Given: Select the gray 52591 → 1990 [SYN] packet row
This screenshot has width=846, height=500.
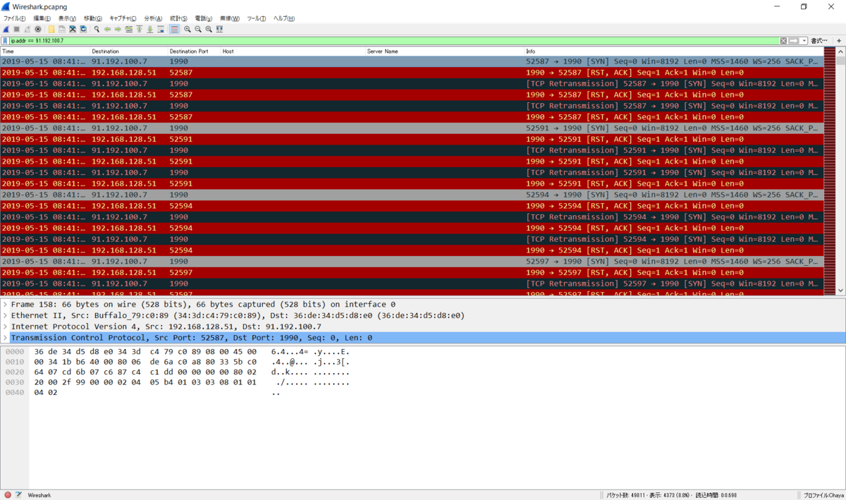Looking at the screenshot, I should [411, 128].
